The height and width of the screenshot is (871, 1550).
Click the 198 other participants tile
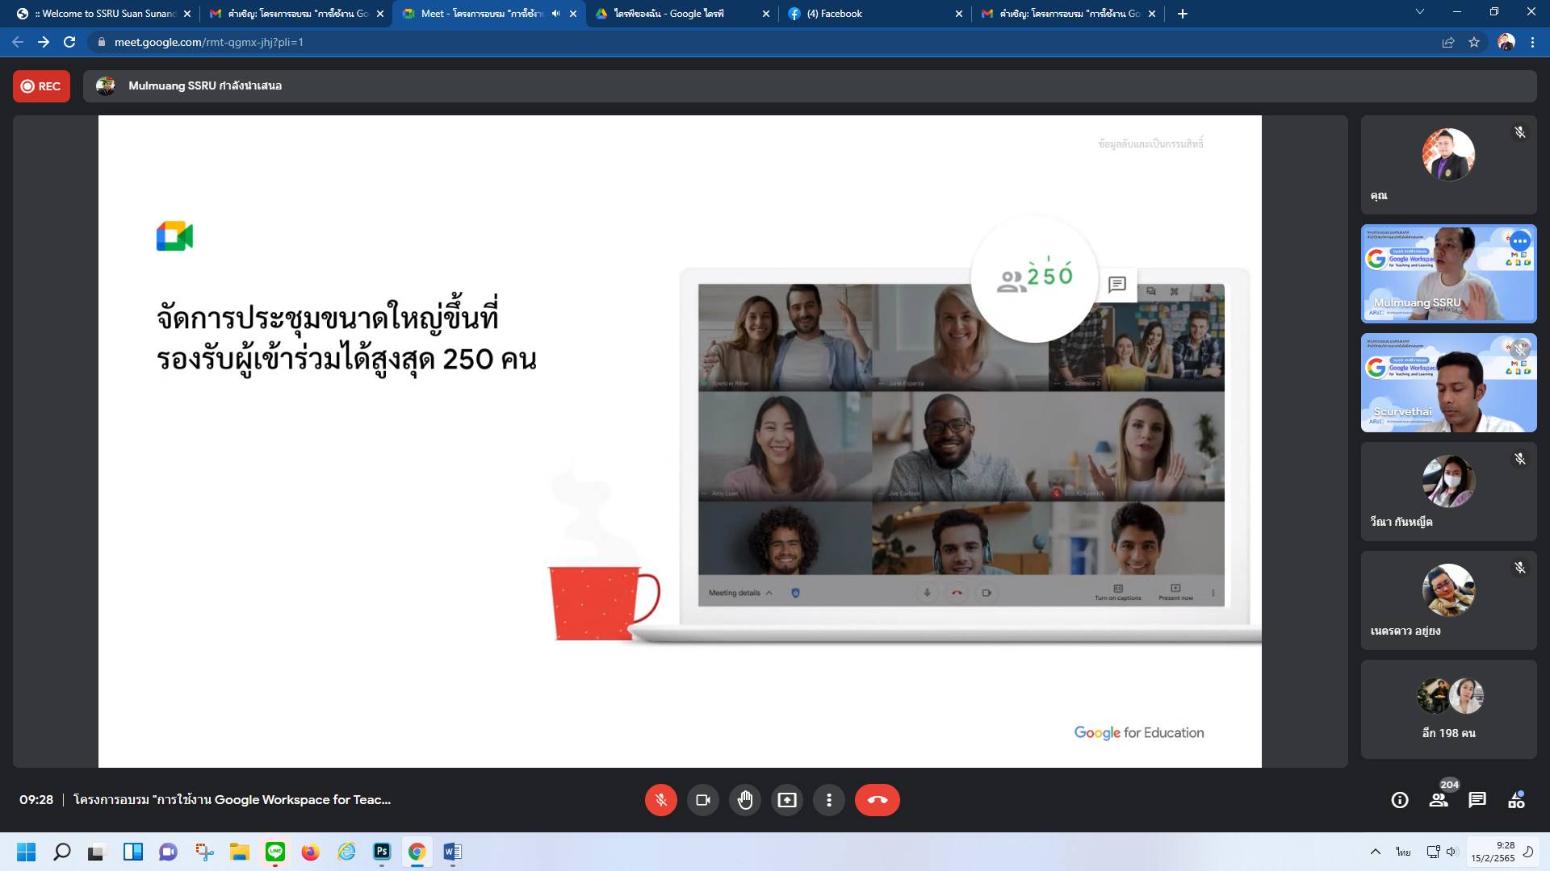pos(1448,710)
